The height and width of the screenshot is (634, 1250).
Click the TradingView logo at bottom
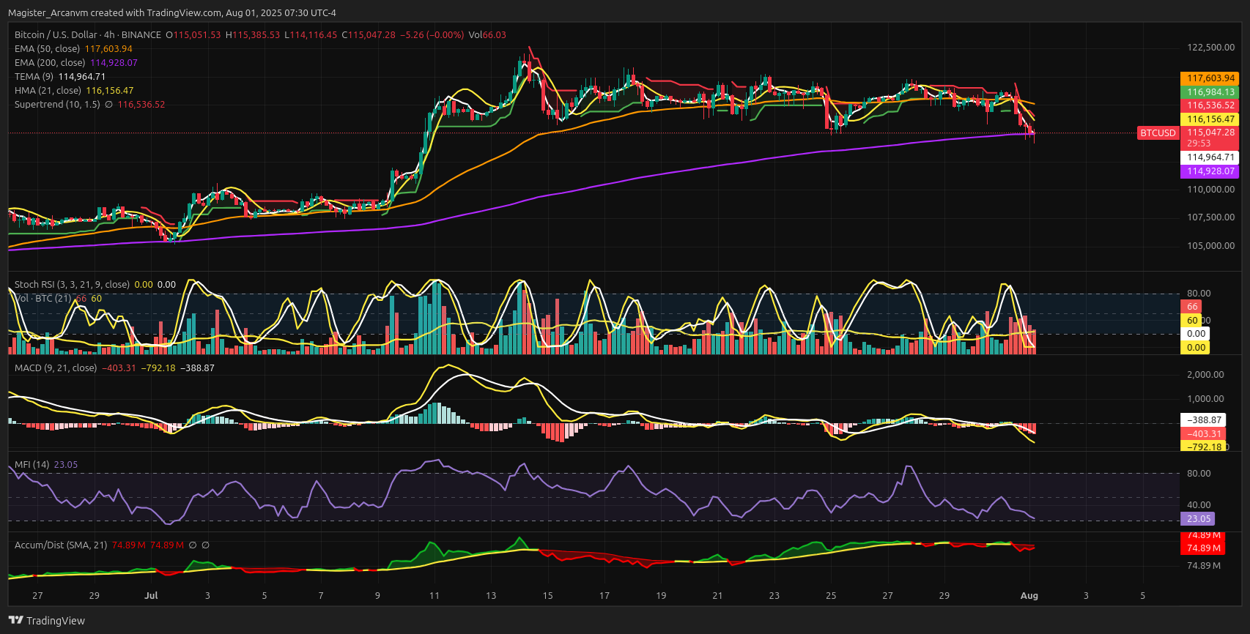[x=47, y=620]
